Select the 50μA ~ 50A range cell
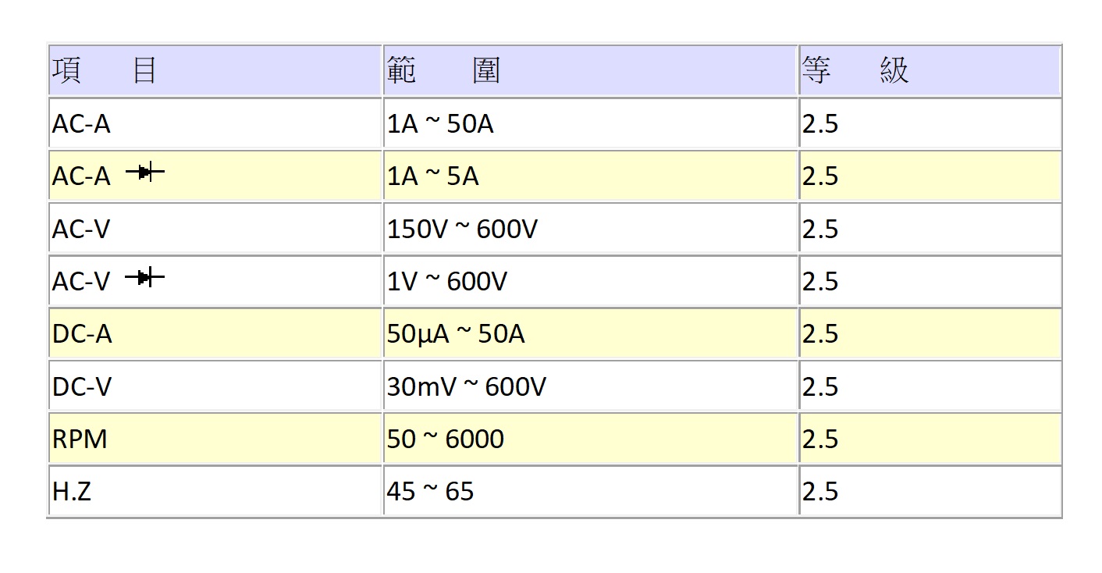Viewport: 1102px width, 573px height. (456, 334)
